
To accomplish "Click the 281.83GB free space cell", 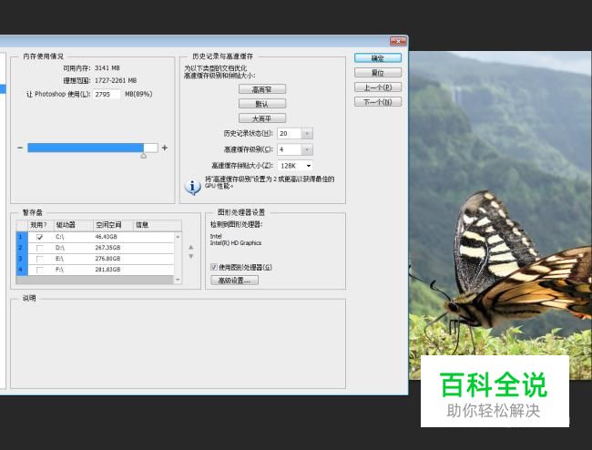I will pos(107,270).
